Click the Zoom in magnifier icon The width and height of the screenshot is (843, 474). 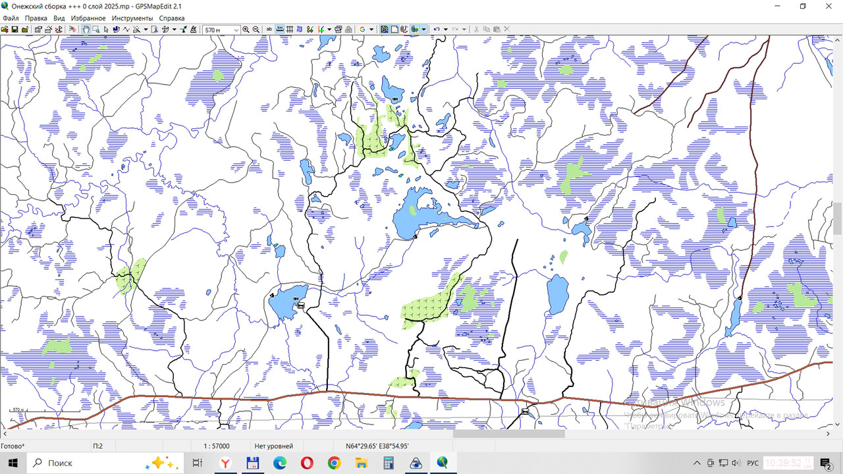[x=246, y=30]
